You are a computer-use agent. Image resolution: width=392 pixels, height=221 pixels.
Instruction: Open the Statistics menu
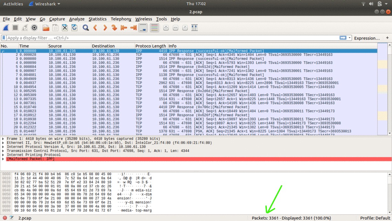[x=98, y=19]
